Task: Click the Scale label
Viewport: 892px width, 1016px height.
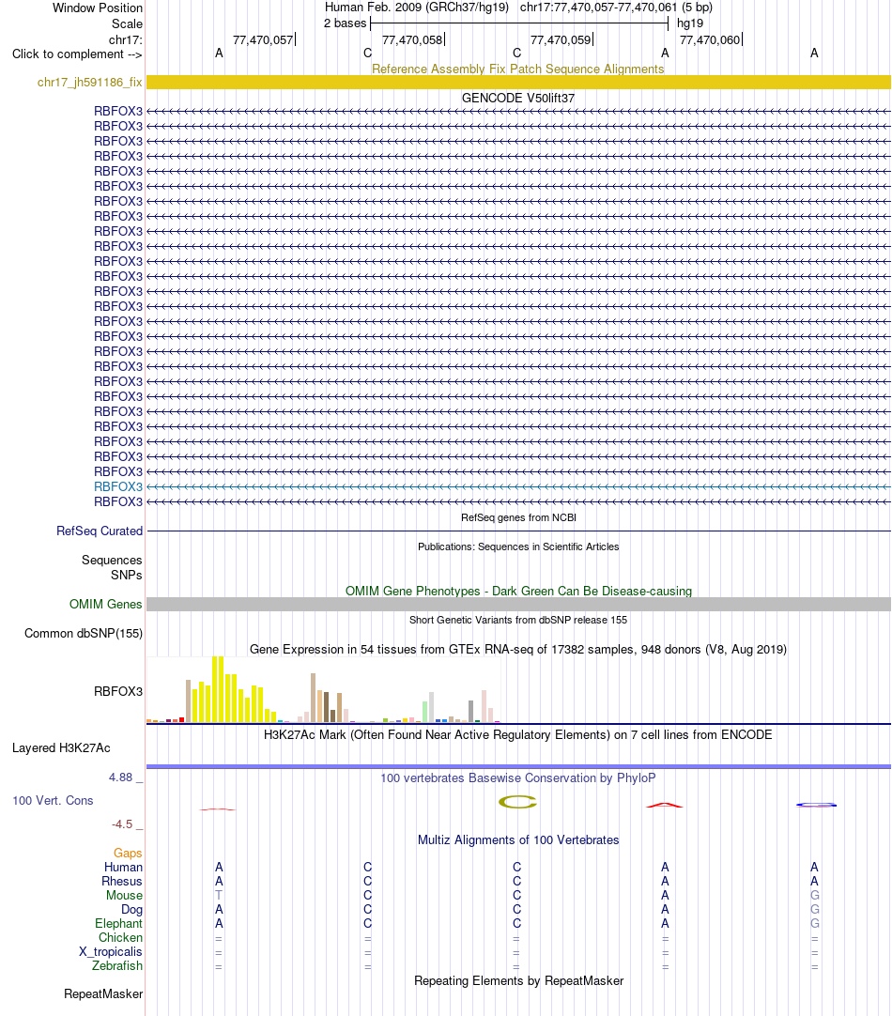Action: [127, 24]
